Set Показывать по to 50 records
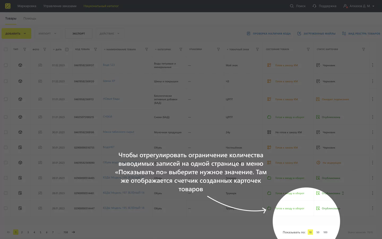382x239 pixels. pyautogui.click(x=318, y=232)
